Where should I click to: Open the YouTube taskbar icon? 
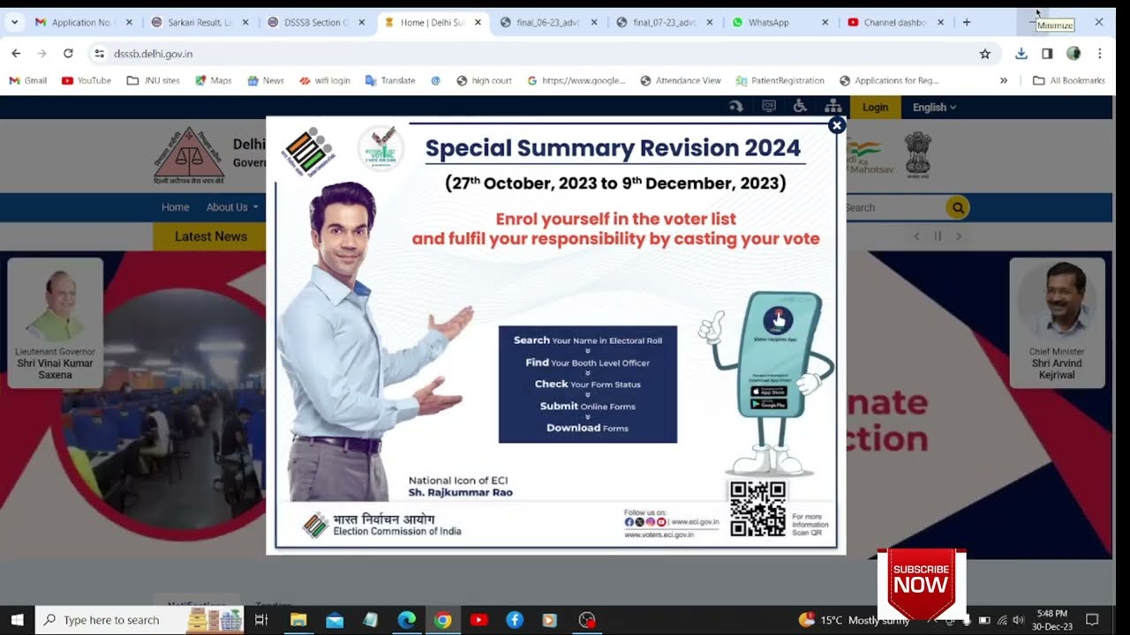[479, 620]
